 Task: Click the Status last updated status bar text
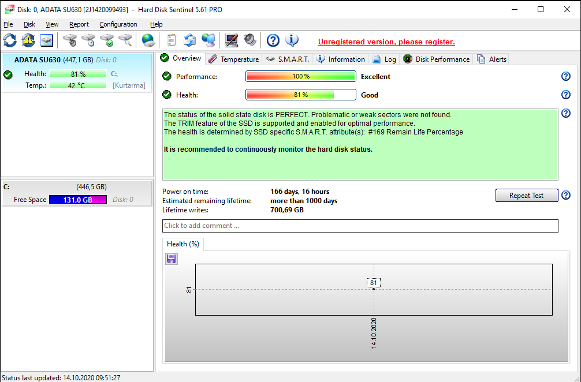pyautogui.click(x=61, y=377)
